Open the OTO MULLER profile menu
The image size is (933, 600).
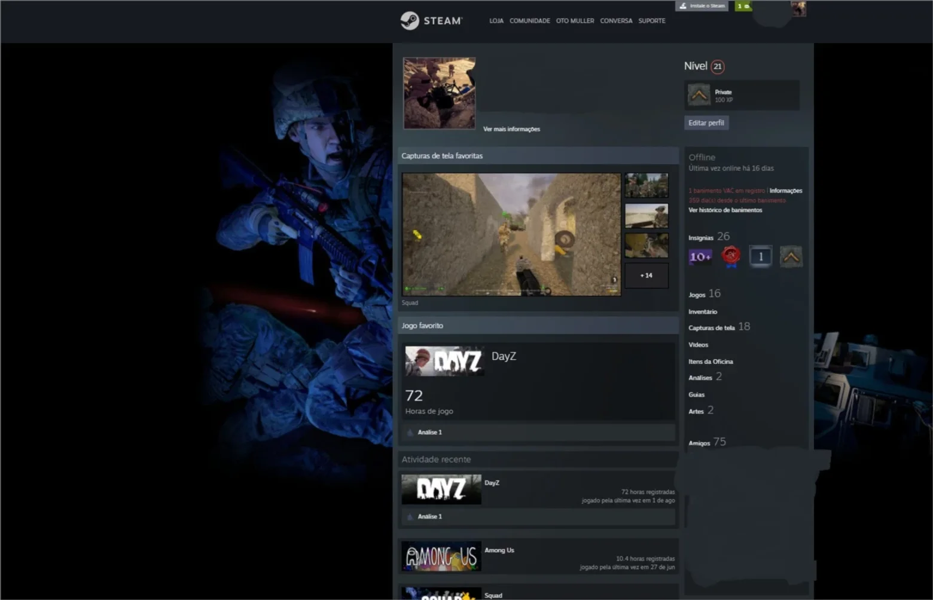pos(575,21)
